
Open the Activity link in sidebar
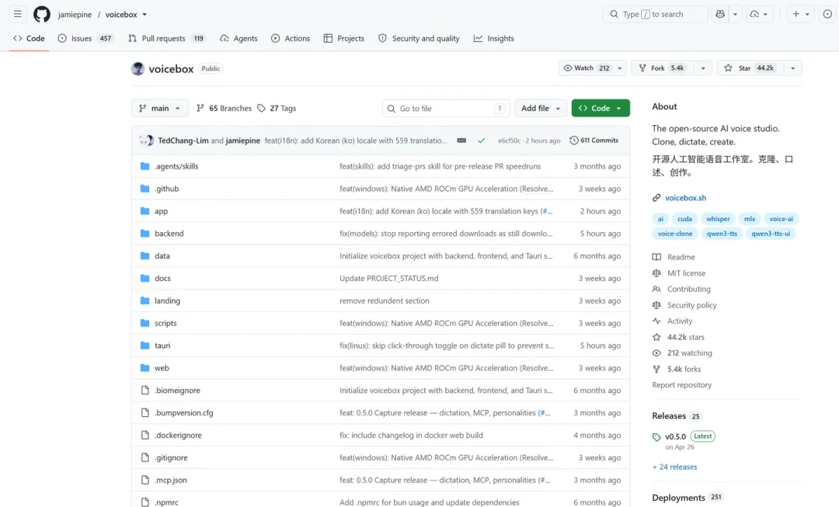point(680,321)
